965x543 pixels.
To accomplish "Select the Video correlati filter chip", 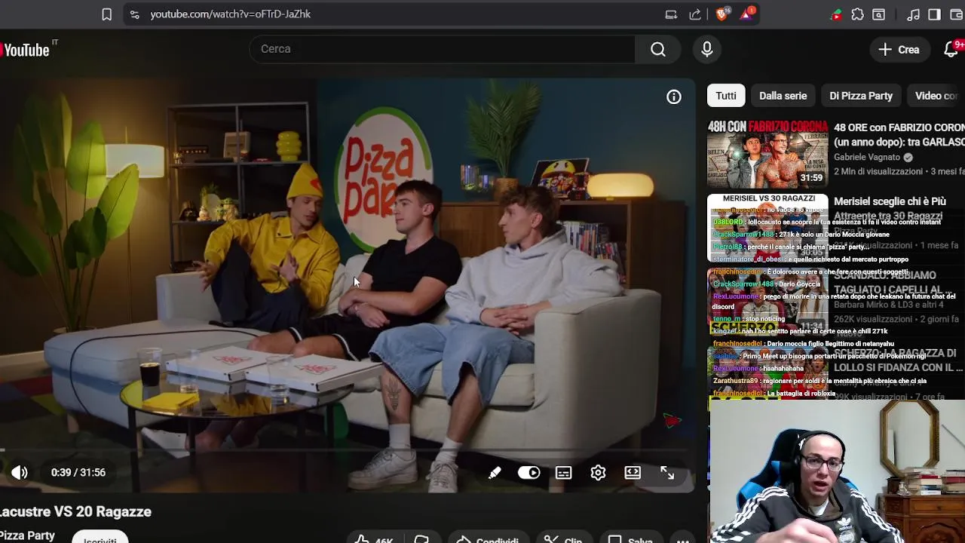I will [x=936, y=96].
